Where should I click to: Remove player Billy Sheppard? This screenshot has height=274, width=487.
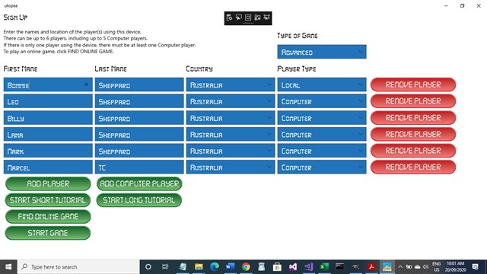pos(413,118)
